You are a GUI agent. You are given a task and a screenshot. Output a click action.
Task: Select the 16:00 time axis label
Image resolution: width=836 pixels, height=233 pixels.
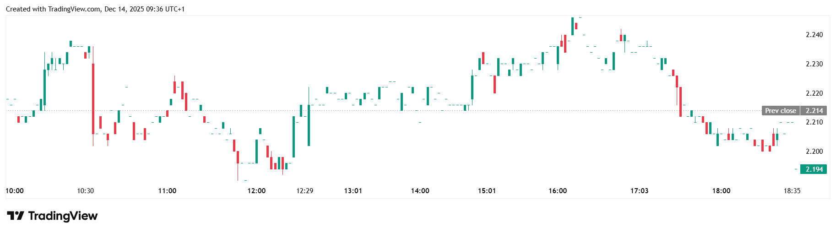[558, 191]
